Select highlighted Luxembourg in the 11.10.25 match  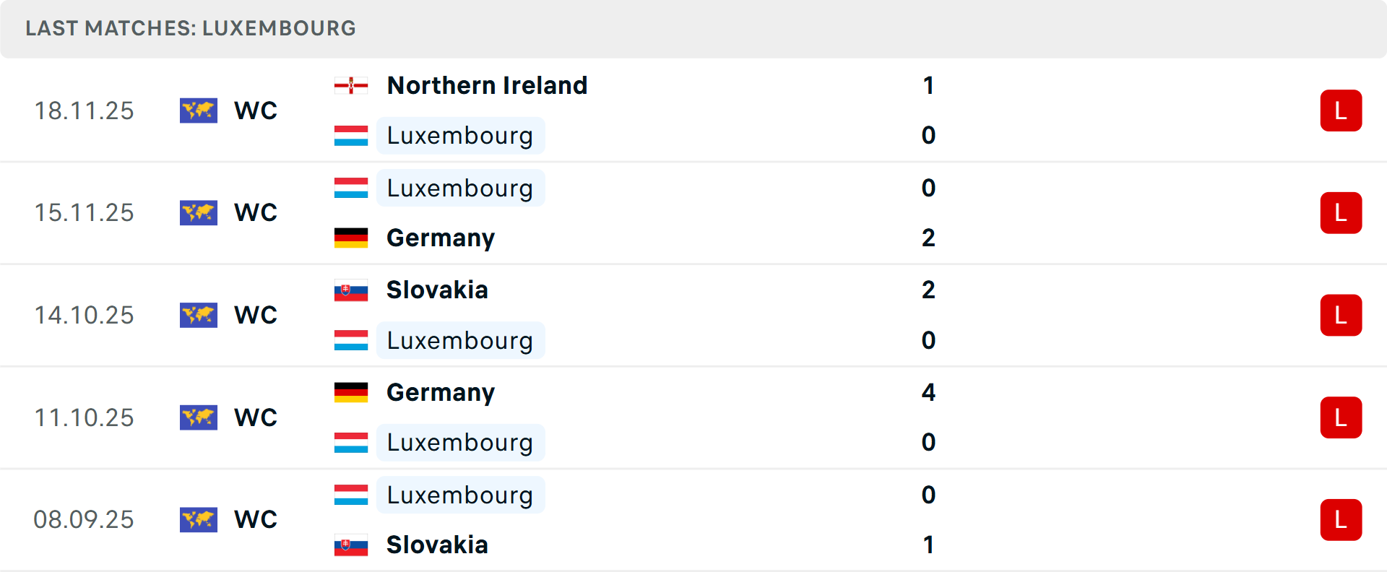click(x=460, y=443)
